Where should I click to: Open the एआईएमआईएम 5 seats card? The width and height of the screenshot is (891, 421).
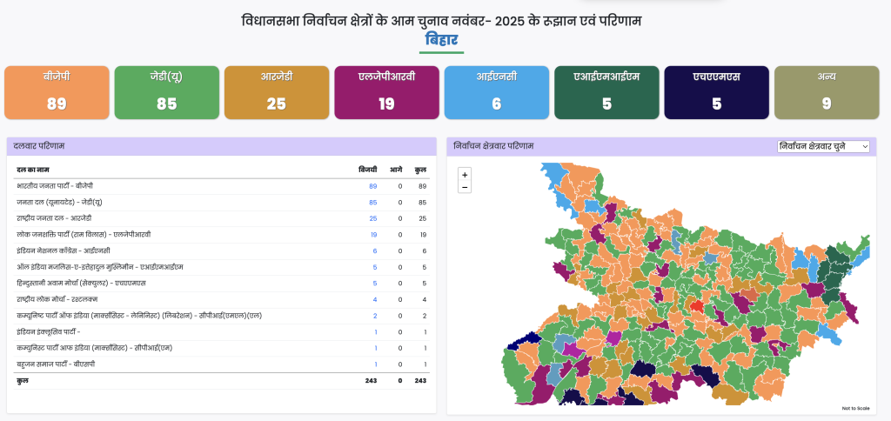[606, 92]
